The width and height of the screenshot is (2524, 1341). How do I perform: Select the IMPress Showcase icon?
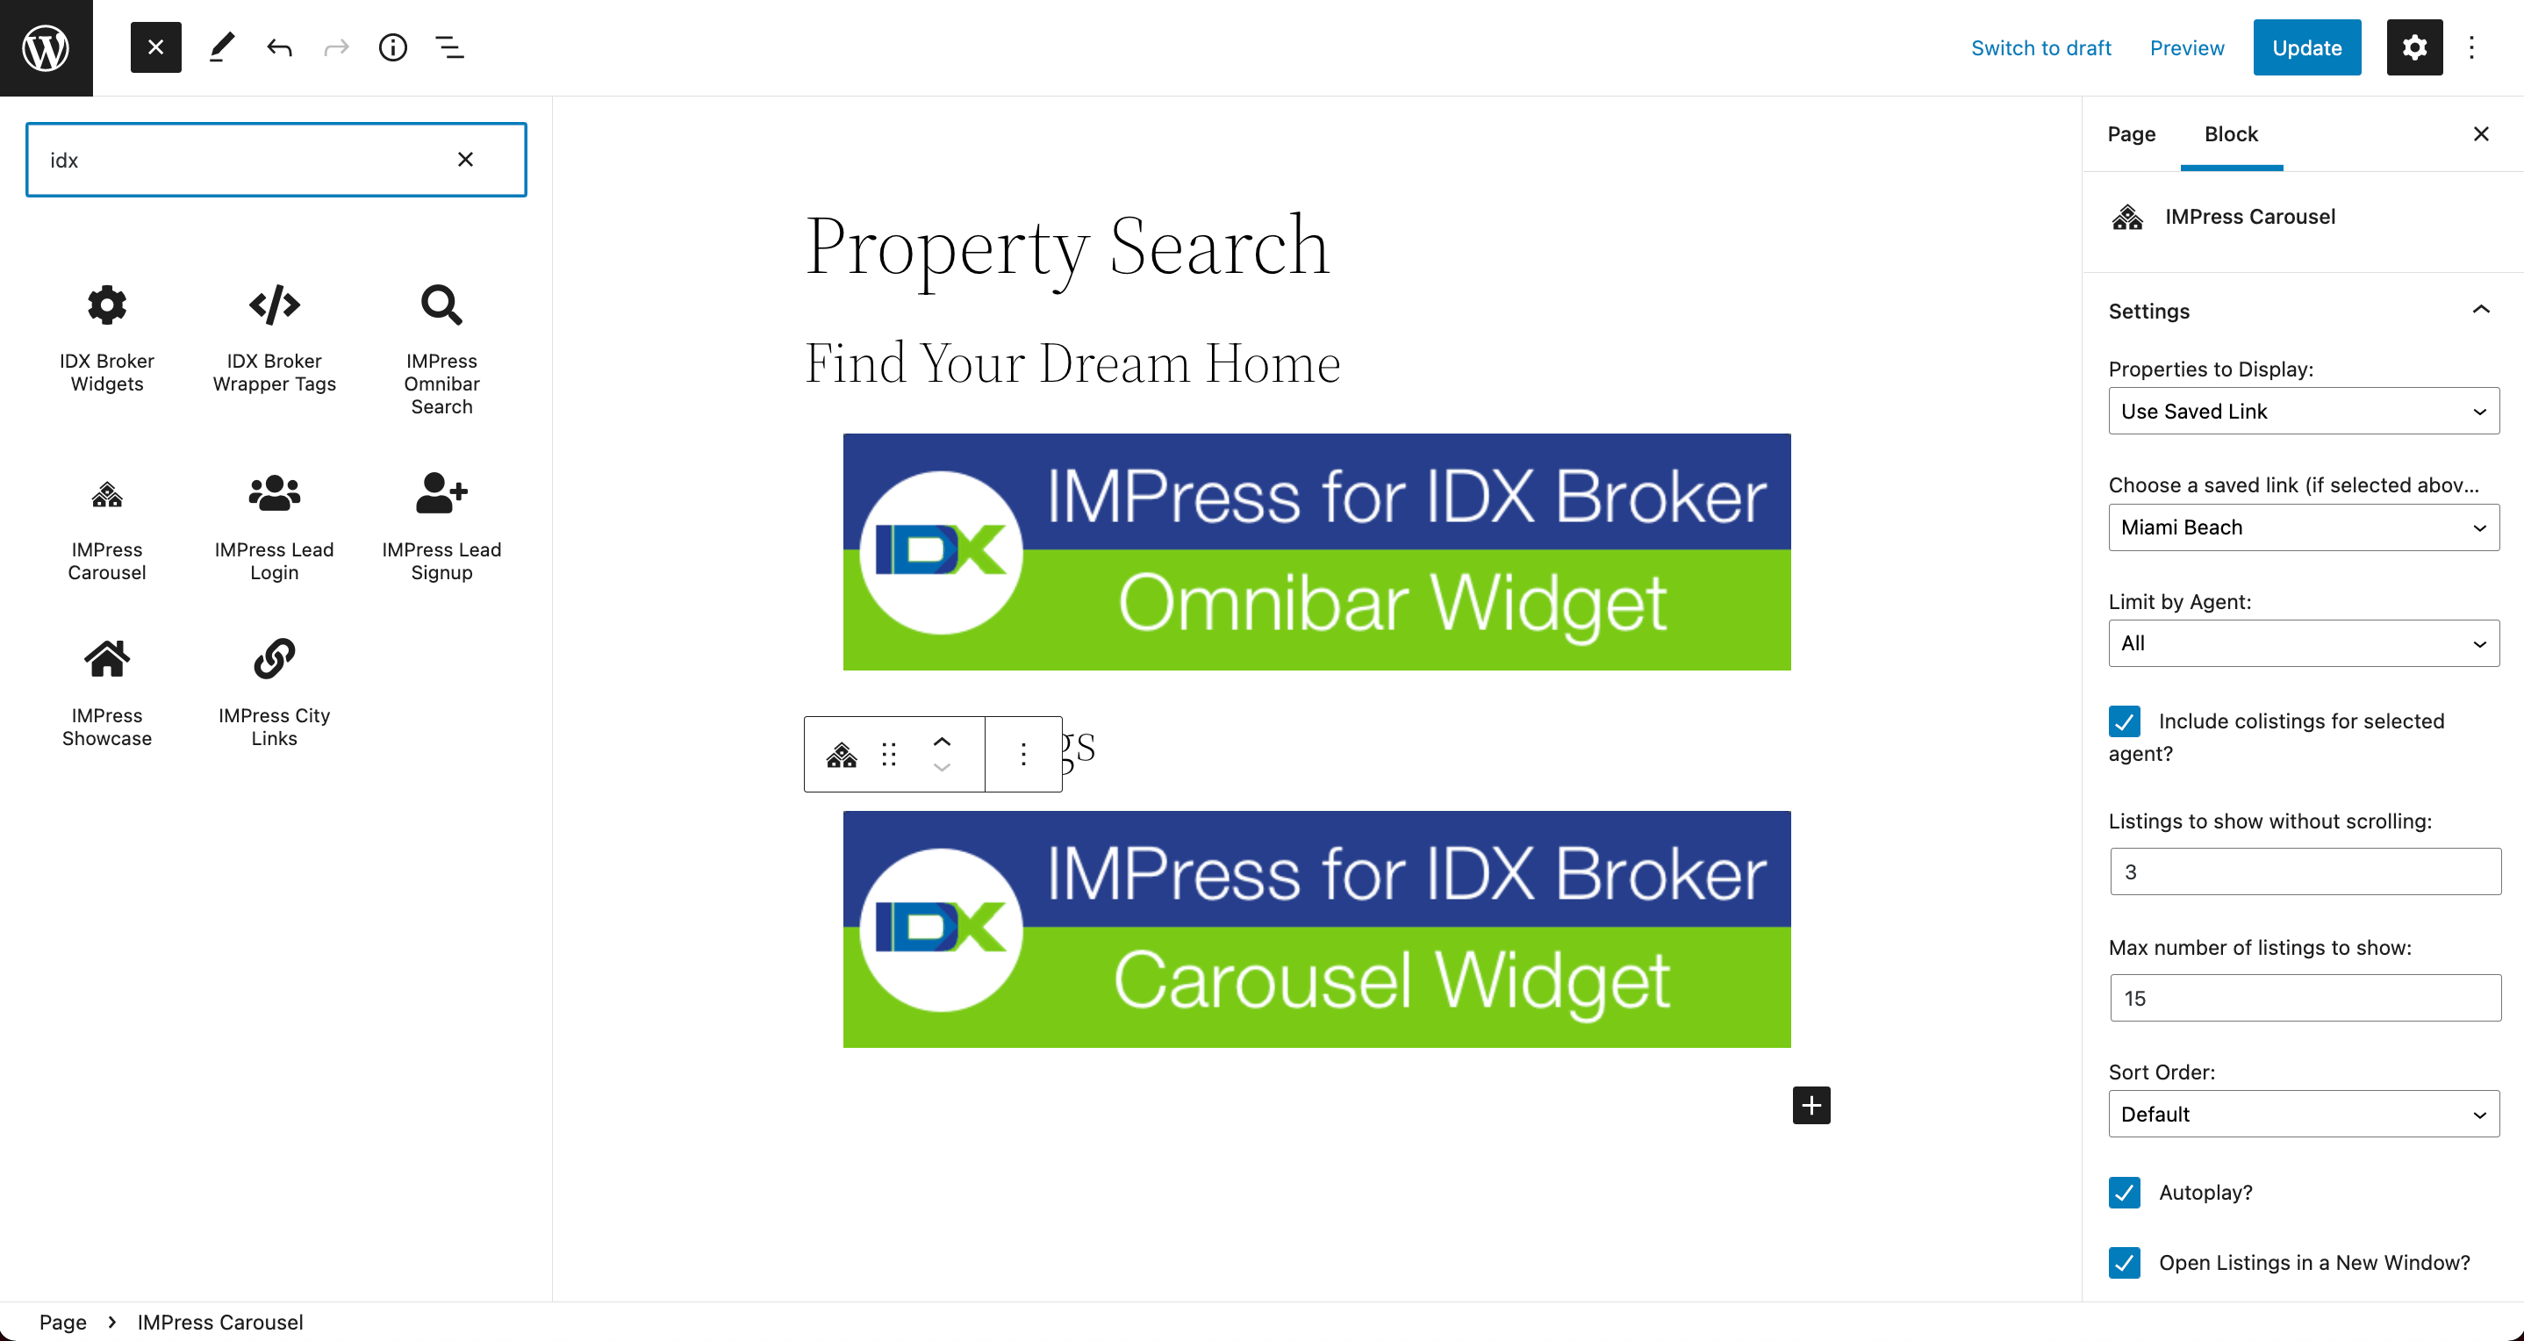(107, 658)
